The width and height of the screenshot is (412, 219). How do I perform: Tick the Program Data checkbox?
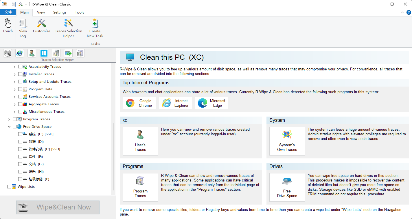pos(20,89)
